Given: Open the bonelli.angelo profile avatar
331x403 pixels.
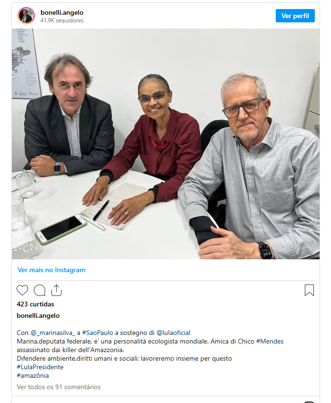Looking at the screenshot, I should point(26,16).
